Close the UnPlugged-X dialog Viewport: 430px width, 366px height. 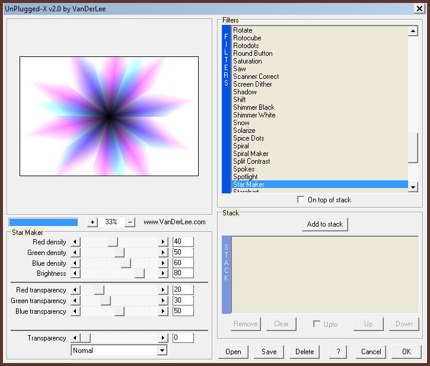click(x=419, y=9)
